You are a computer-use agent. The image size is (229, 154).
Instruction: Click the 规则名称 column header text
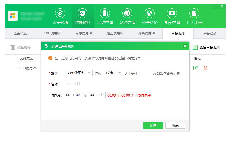point(26,59)
